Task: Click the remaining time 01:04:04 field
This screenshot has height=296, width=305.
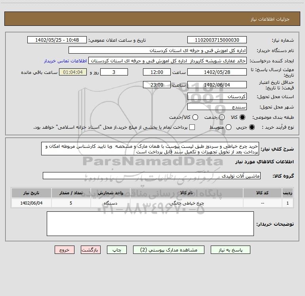Action: coord(73,72)
